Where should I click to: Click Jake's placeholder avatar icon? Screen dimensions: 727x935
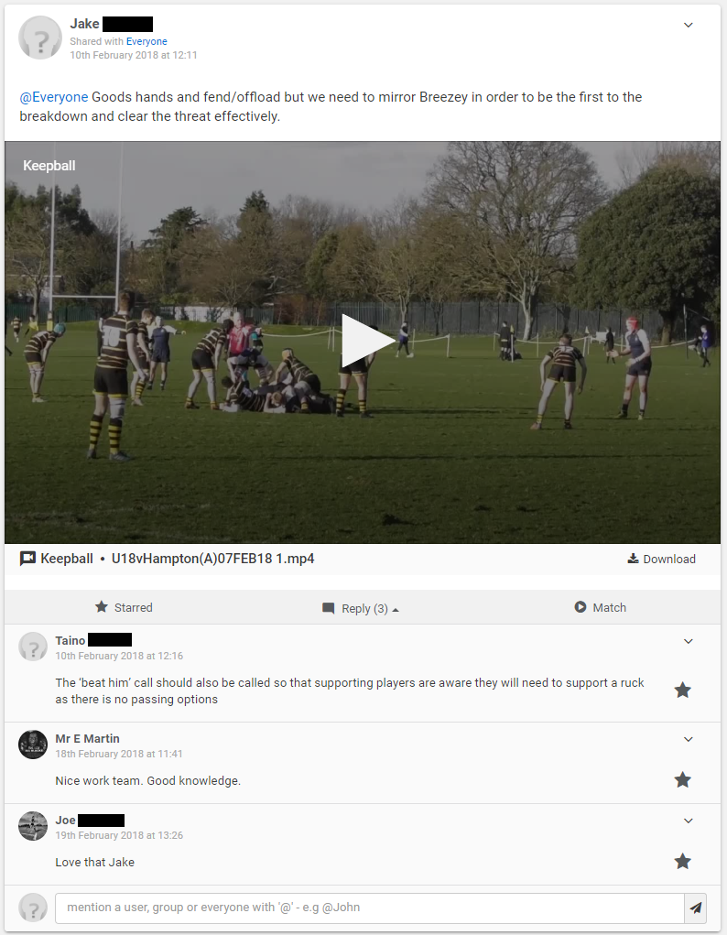coord(40,38)
